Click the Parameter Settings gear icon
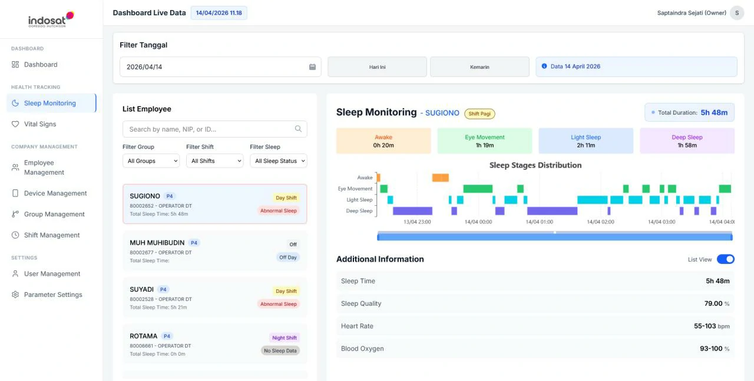Screen dimensions: 754x381 coord(15,295)
